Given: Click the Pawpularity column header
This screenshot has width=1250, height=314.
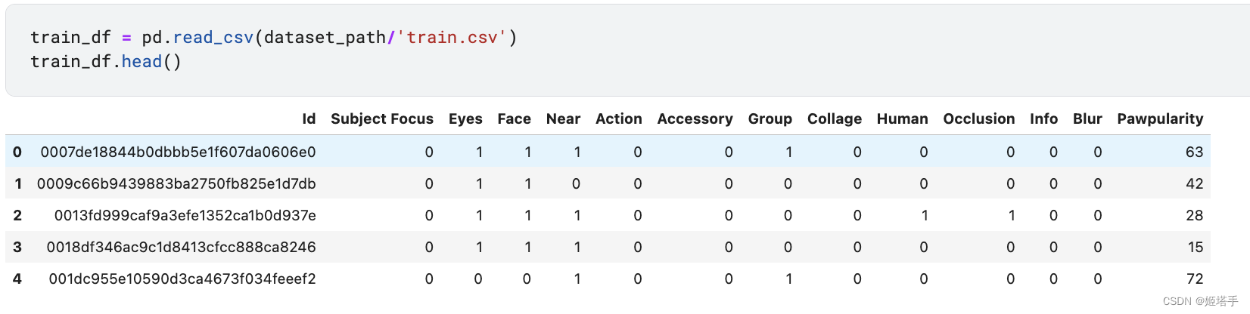Looking at the screenshot, I should [1160, 119].
